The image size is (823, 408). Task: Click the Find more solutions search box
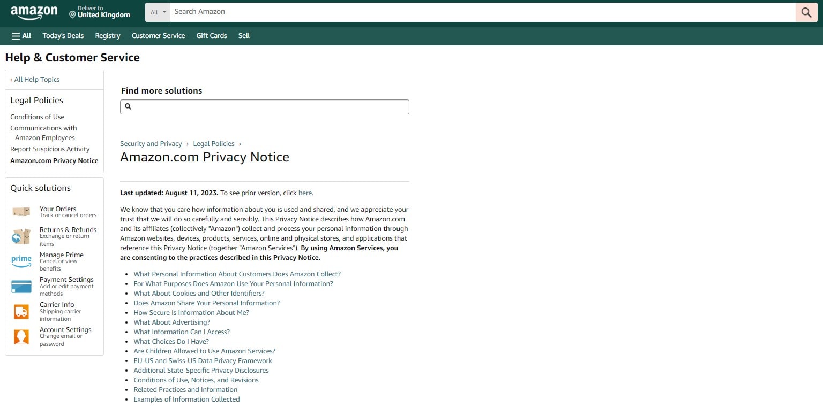[x=264, y=107]
